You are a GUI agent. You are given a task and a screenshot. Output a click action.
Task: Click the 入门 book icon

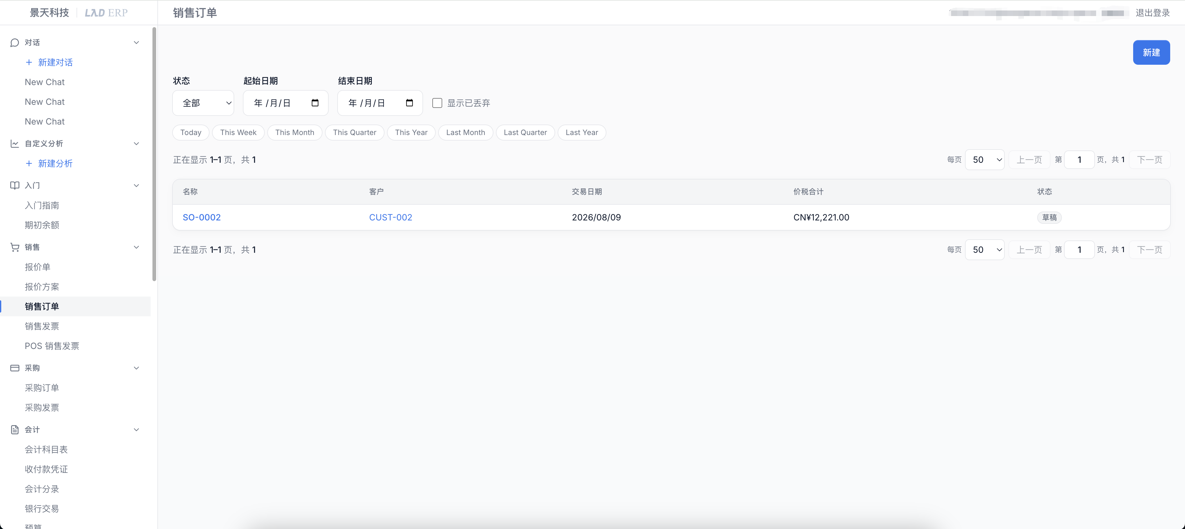[x=15, y=185]
